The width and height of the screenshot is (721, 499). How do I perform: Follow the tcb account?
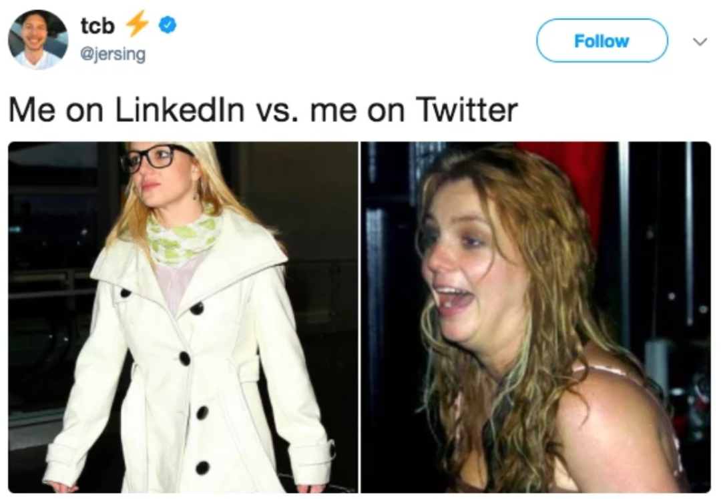coord(602,41)
